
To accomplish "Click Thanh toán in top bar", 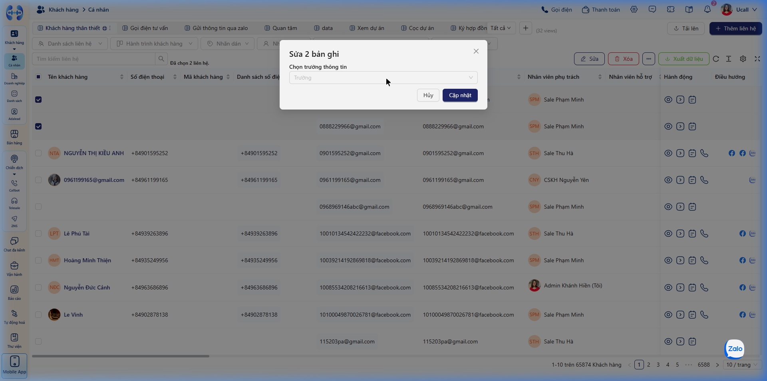I will 601,10.
